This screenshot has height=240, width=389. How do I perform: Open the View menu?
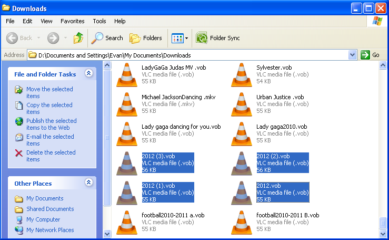coord(46,21)
